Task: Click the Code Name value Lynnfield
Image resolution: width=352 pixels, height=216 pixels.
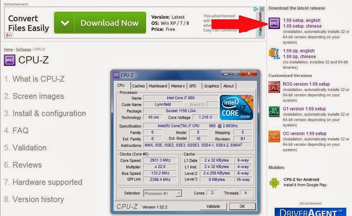Action: coord(163,104)
